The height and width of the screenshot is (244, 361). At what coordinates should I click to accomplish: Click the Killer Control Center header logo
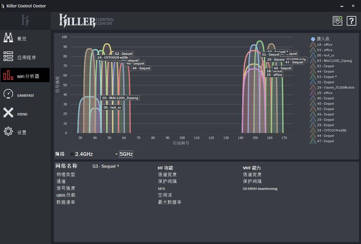(86, 21)
